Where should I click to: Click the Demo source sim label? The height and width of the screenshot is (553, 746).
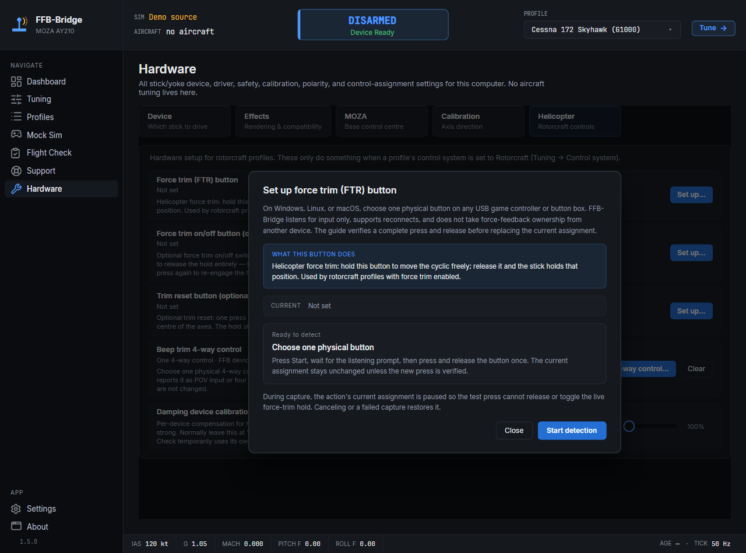coord(173,17)
